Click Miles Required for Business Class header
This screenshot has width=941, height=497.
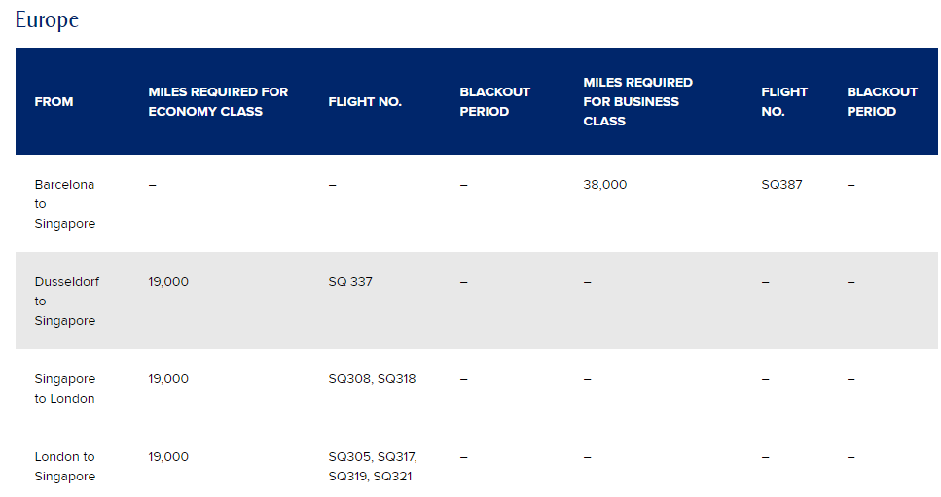(637, 101)
